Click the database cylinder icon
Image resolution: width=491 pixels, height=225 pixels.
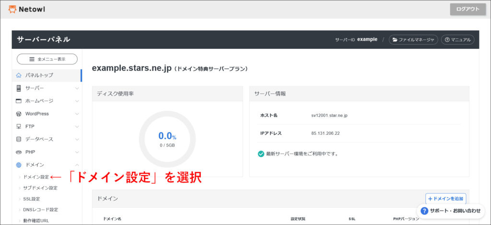[19, 139]
